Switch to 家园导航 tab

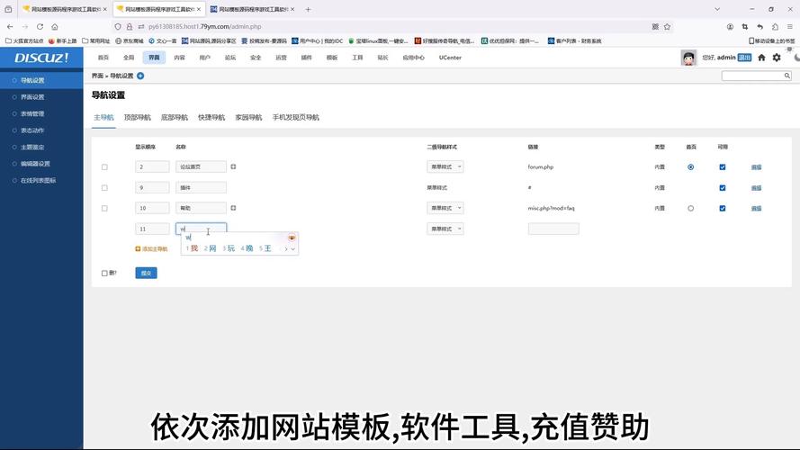pyautogui.click(x=248, y=117)
